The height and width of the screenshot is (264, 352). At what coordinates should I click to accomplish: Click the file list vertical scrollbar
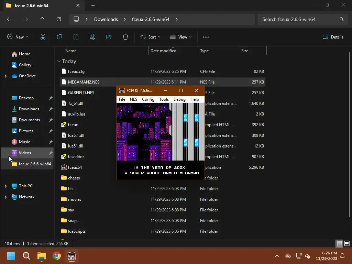click(349, 135)
